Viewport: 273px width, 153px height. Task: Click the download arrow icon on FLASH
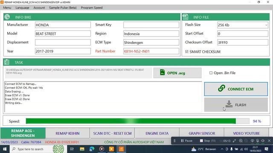coord(229,104)
